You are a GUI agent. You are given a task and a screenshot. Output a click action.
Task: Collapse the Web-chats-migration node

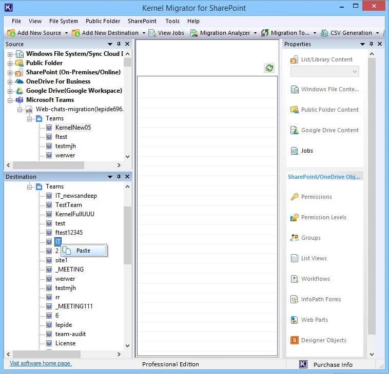tap(20, 110)
